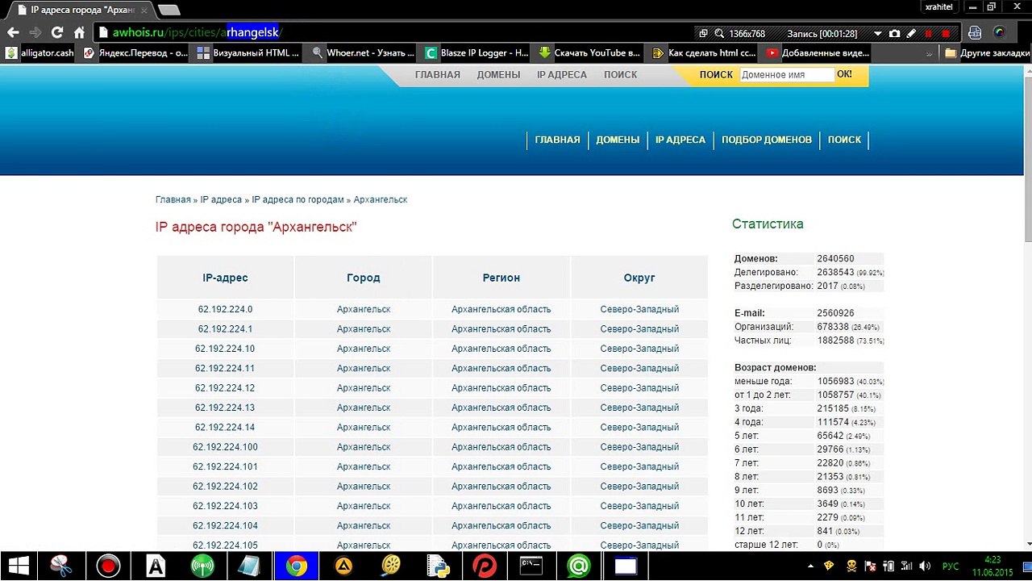Viewport: 1032px width, 581px height.
Task: Open the browser home page icon
Action: (x=79, y=33)
